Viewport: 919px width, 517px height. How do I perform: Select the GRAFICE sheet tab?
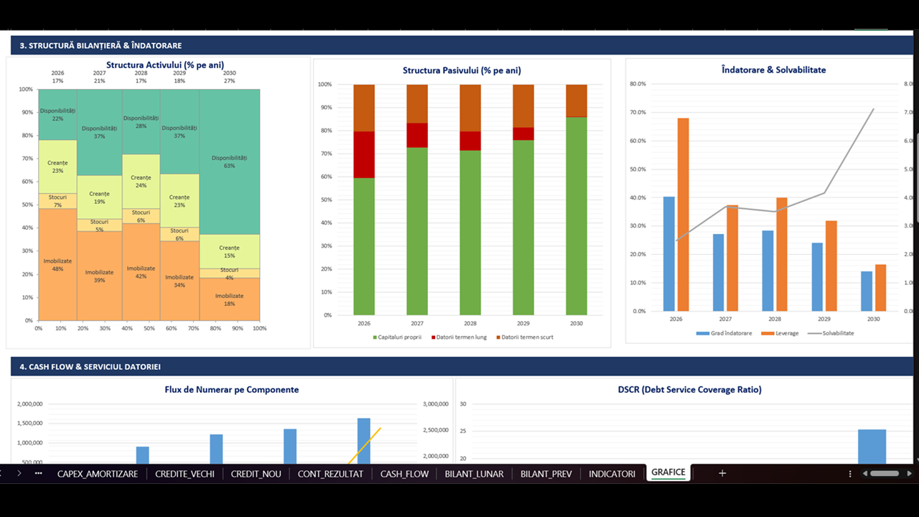click(668, 472)
